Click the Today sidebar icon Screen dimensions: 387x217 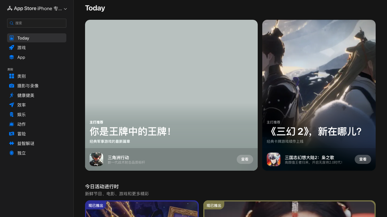(x=12, y=38)
